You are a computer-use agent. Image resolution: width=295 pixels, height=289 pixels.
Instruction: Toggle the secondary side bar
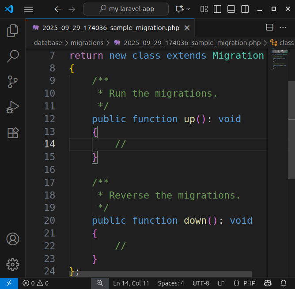click(x=245, y=9)
